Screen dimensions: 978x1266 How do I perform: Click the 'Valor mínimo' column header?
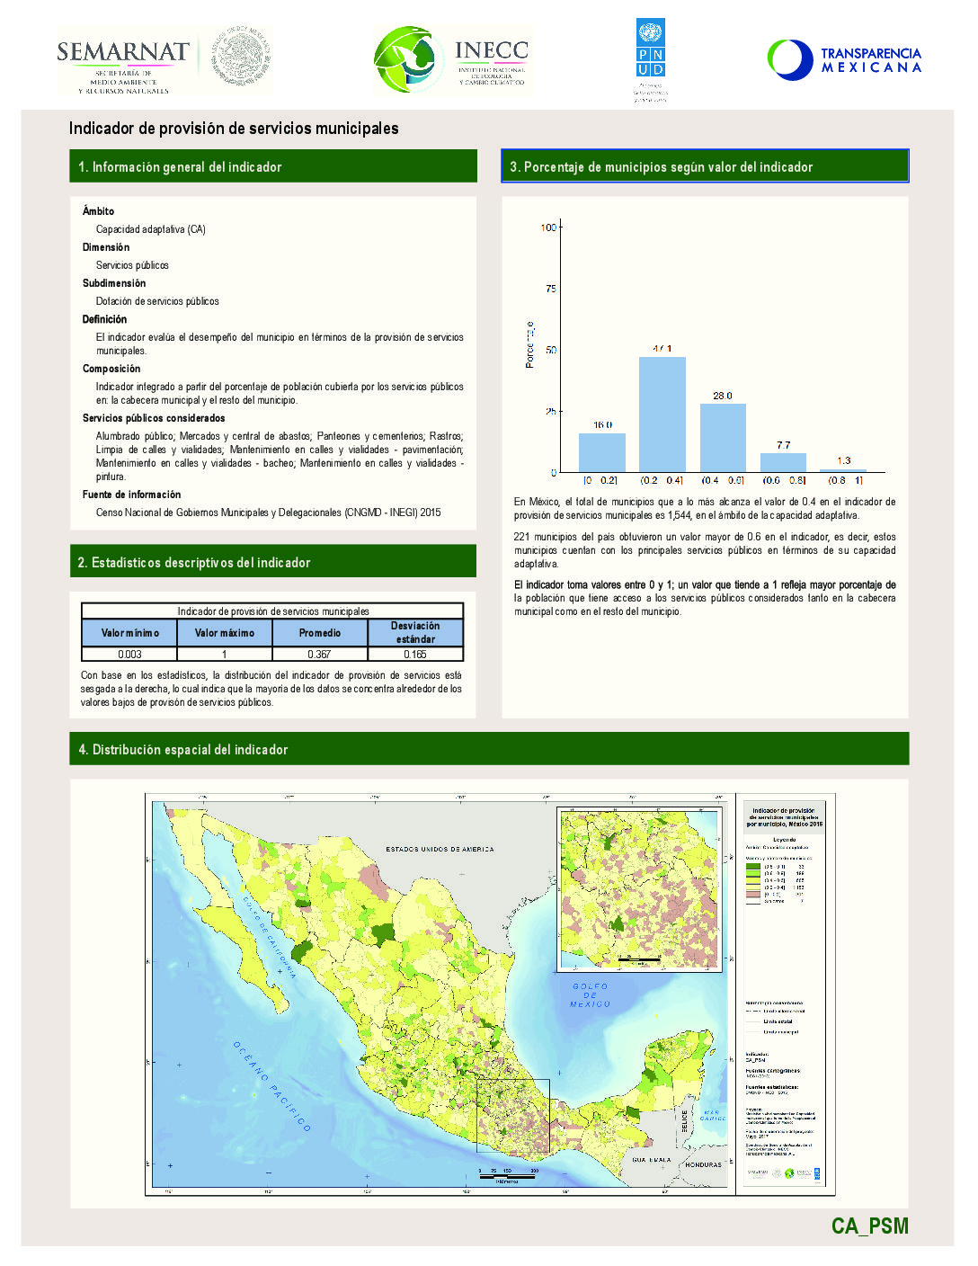(129, 633)
